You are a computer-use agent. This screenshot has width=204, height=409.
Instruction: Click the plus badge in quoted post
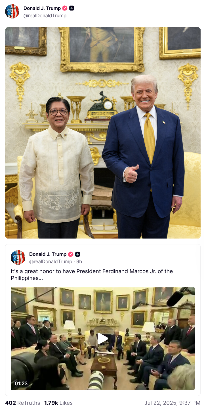point(77,254)
